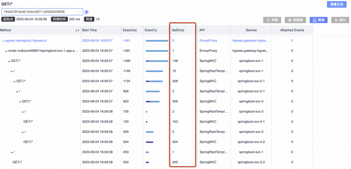Screen dimensions: 351x169
Task: Click the Method column width-toggle arrows icon
Action: click(77, 30)
